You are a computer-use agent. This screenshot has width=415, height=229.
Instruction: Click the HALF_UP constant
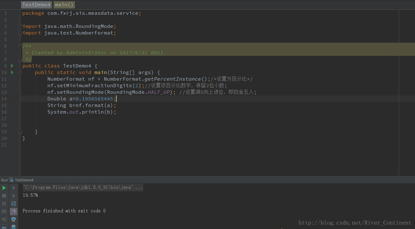pyautogui.click(x=159, y=92)
